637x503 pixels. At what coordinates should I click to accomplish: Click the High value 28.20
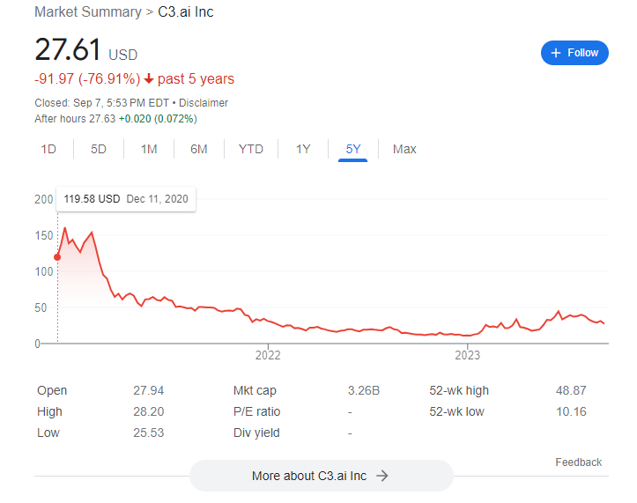tap(149, 411)
